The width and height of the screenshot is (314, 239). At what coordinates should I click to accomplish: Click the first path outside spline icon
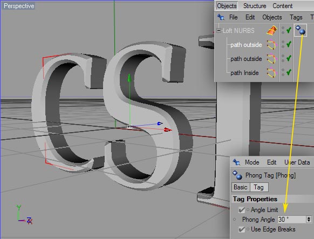(272, 44)
